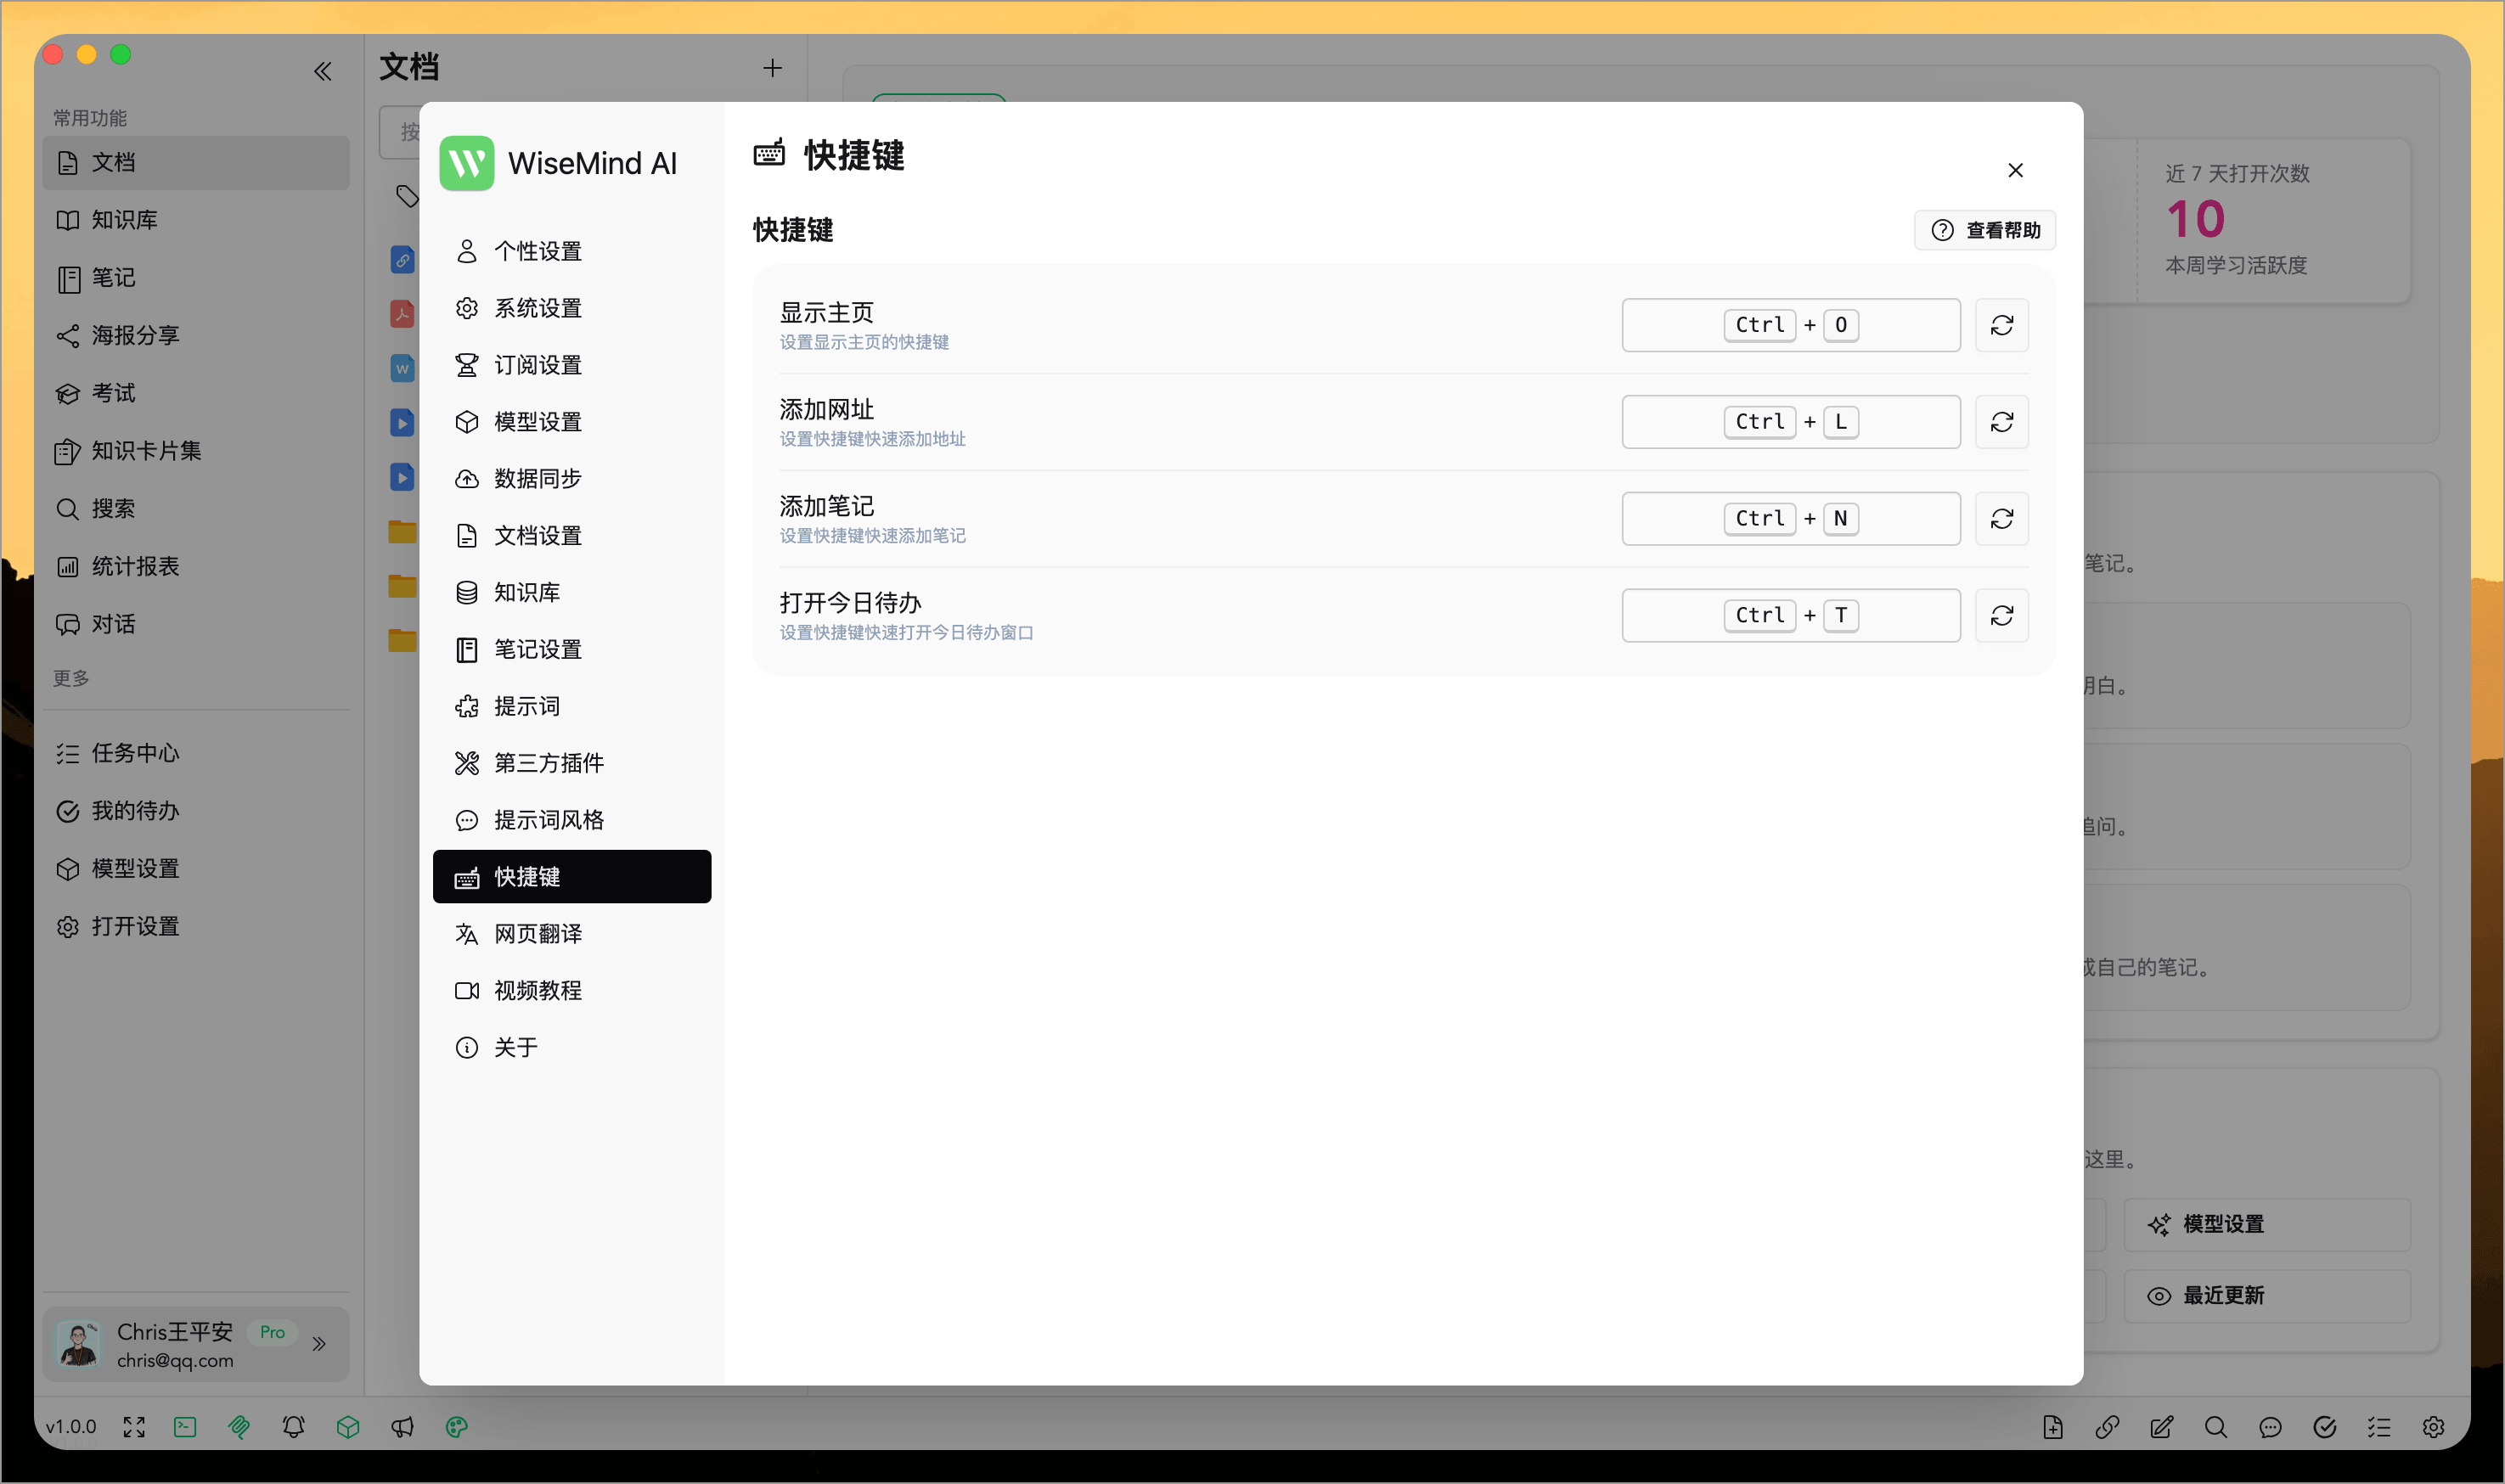
Task: Open the terminal icon in the status bar
Action: 184,1427
